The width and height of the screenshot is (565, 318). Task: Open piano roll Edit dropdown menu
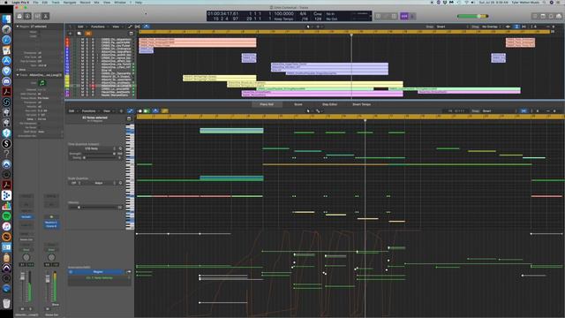point(72,111)
